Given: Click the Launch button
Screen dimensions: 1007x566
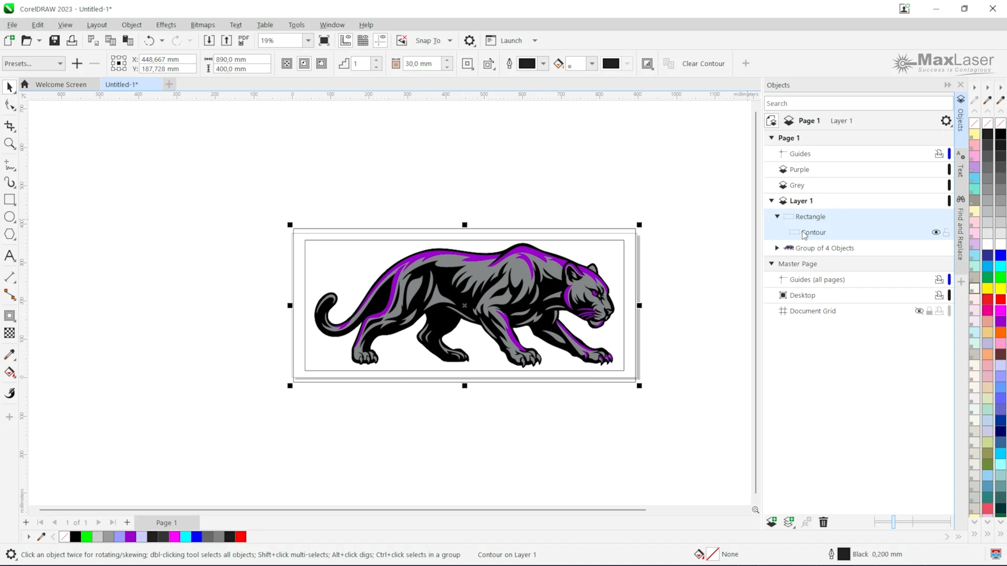Looking at the screenshot, I should coord(505,40).
